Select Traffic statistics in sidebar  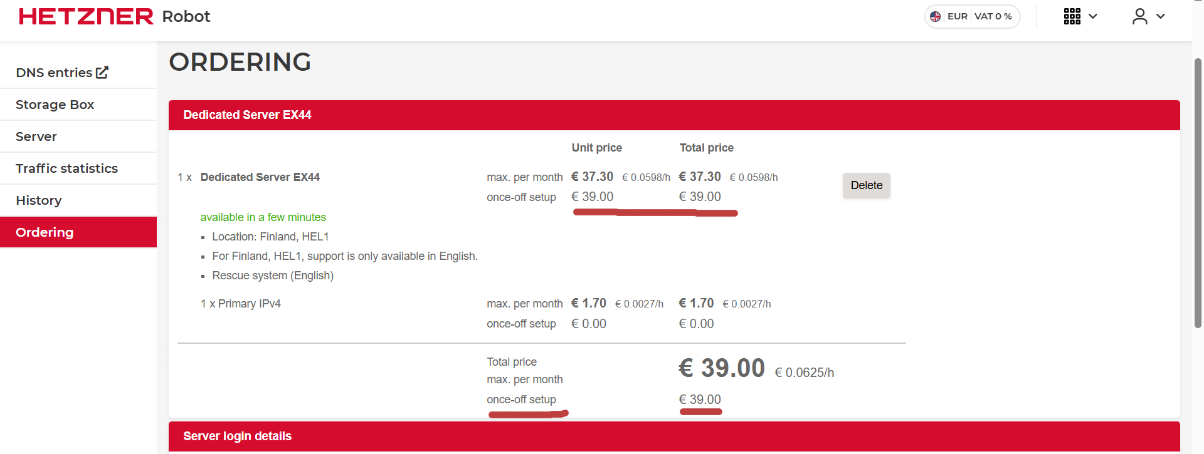[x=66, y=168]
